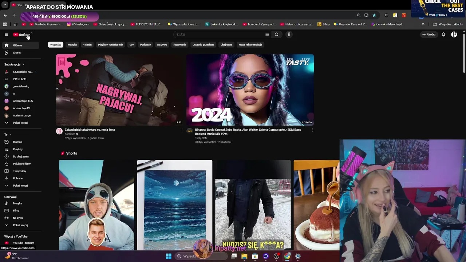The height and width of the screenshot is (262, 466).
Task: Open Historia in the sidebar
Action: (20, 142)
